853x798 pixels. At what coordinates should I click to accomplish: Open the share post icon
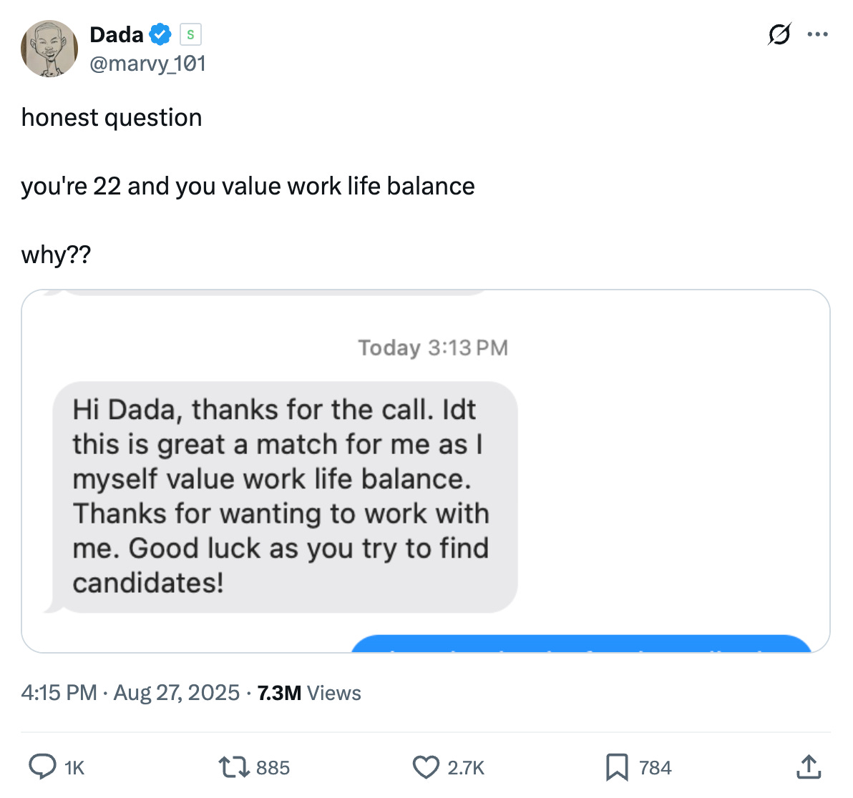pos(808,767)
